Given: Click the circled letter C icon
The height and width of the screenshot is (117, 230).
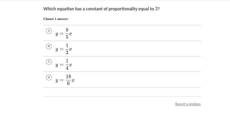Looking at the screenshot, I should point(49,62).
